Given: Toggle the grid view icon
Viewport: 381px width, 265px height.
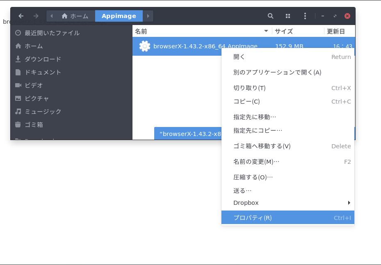Looking at the screenshot, I should click(288, 16).
